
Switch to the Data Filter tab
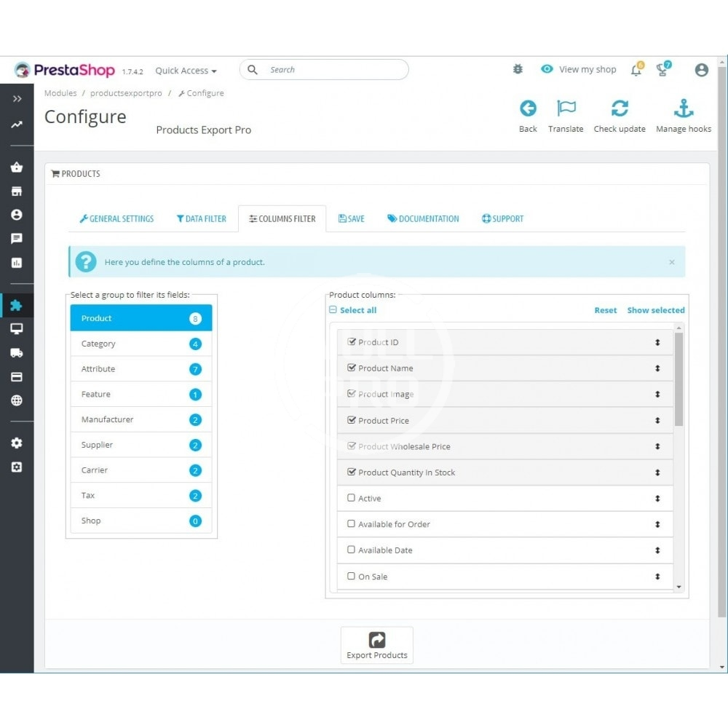coord(201,218)
